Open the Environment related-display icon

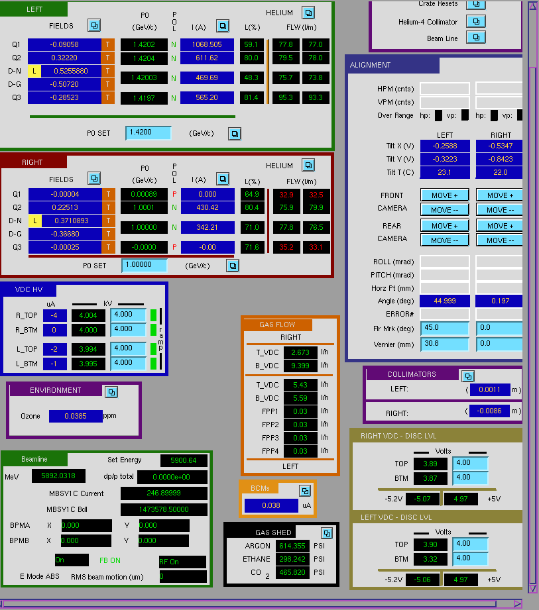tap(111, 392)
